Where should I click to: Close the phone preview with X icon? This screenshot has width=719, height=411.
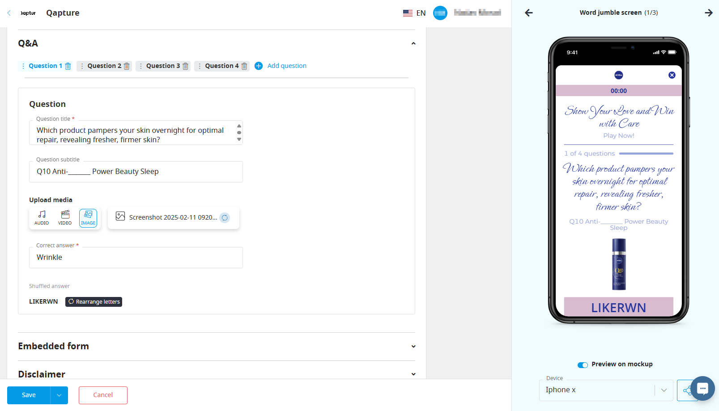(x=672, y=75)
